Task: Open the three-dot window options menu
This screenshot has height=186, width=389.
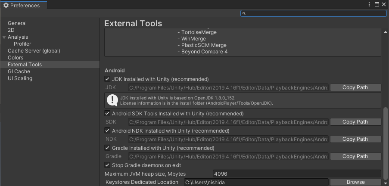Action: (369, 4)
